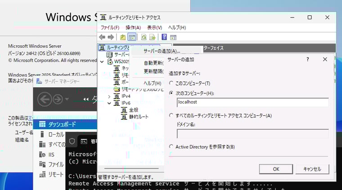Image resolution: width=342 pixels, height=190 pixels.
Task: Select すべてのルーティングとリモート アクセス コンピューター radio
Action: (x=171, y=115)
